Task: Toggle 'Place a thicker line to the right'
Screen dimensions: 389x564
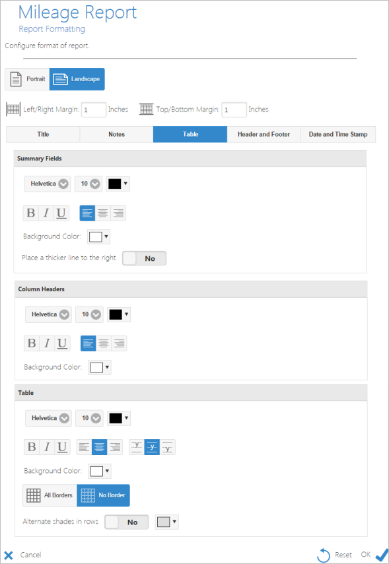Action: 144,258
